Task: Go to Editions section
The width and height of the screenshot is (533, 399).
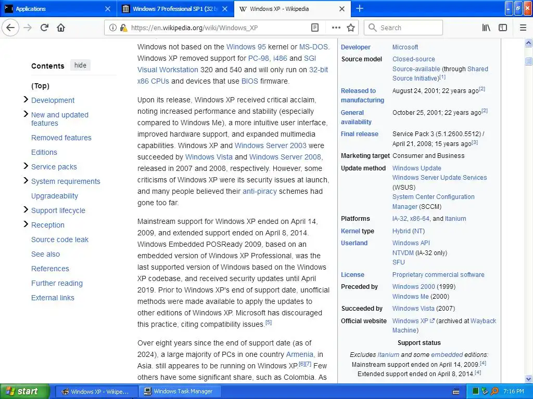Action: [44, 152]
